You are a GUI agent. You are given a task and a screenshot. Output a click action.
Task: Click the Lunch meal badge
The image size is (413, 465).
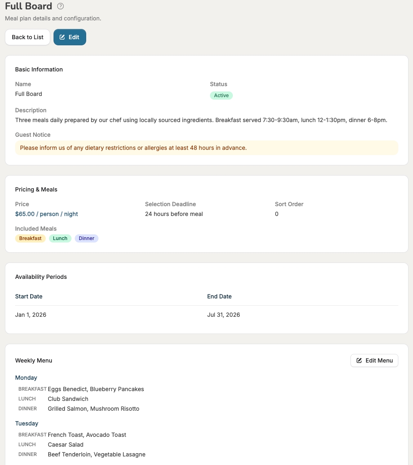point(60,238)
